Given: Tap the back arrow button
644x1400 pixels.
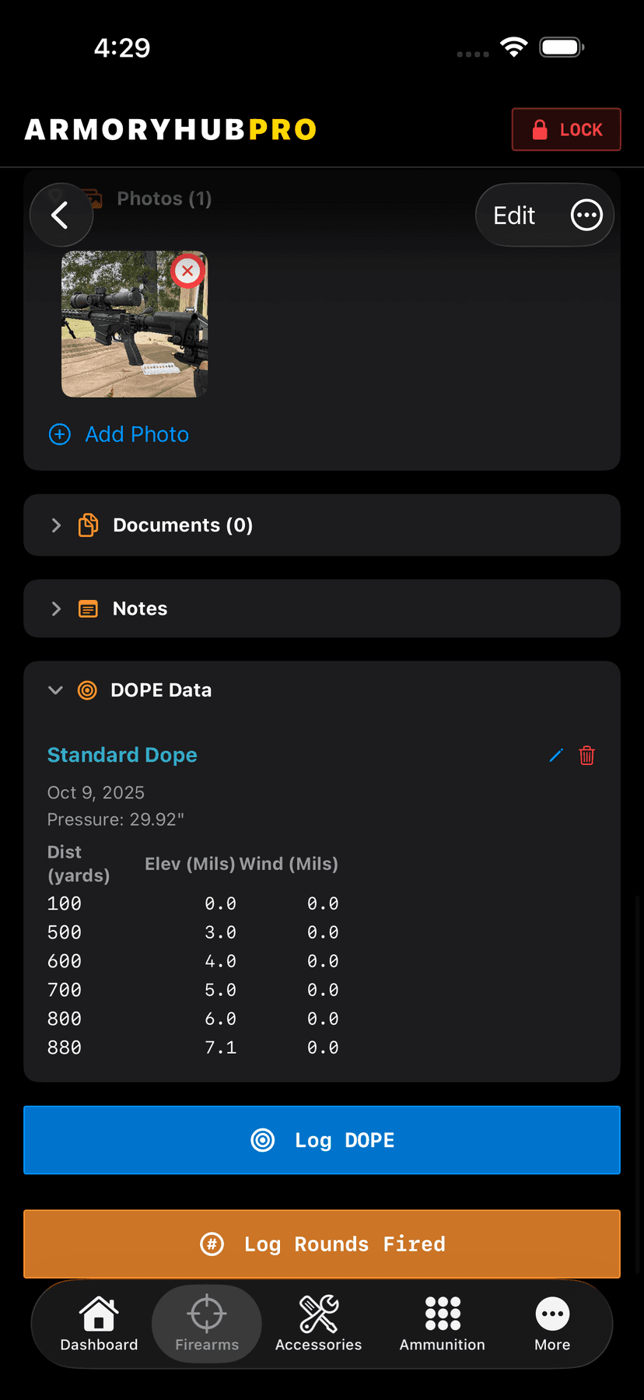Looking at the screenshot, I should (x=61, y=216).
